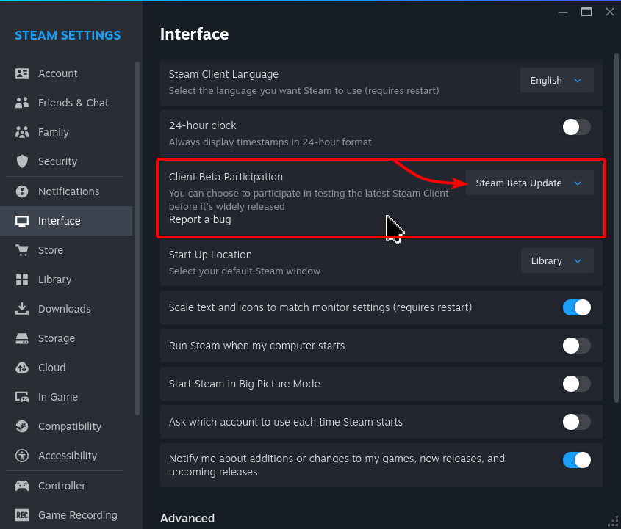Click the In Game overlay icon
The image size is (621, 529).
(x=22, y=397)
